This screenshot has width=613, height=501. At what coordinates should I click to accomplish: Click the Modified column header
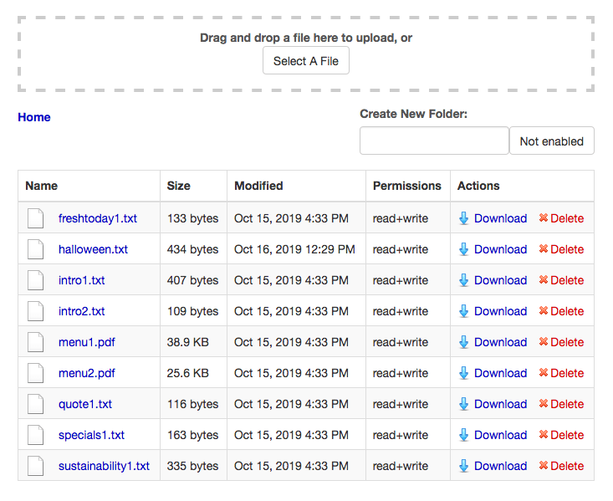(258, 186)
